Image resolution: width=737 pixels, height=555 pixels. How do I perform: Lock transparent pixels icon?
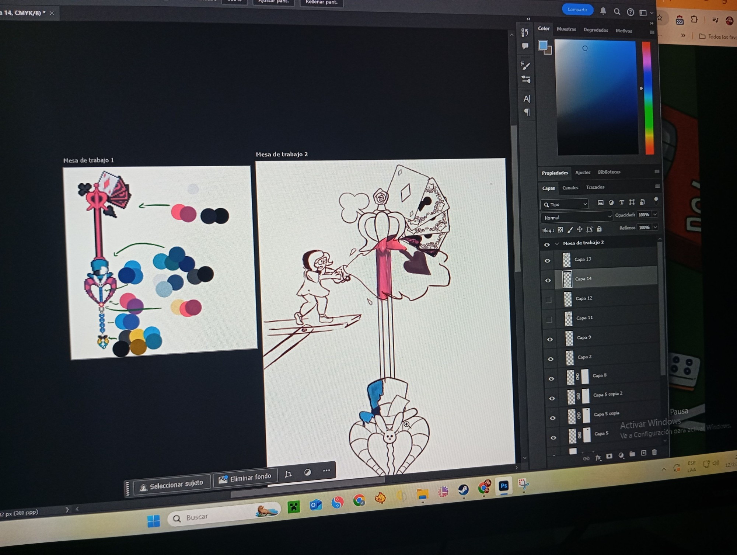point(560,230)
